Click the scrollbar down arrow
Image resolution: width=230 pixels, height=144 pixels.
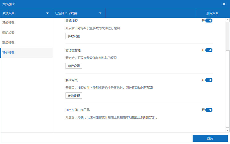pos(227,130)
